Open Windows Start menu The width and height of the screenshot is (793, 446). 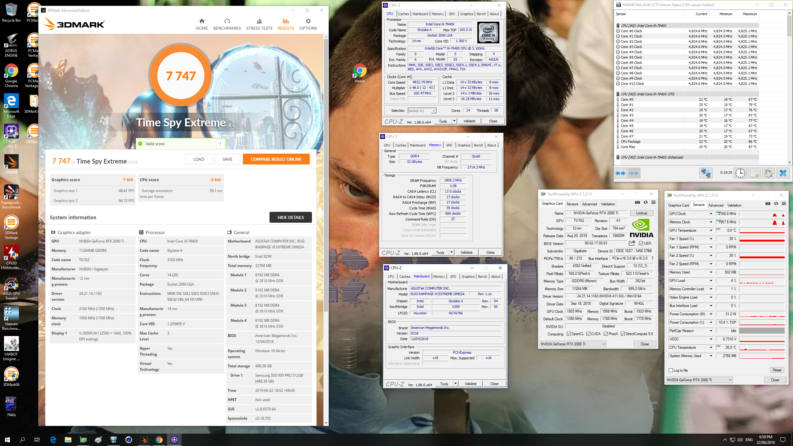7,440
